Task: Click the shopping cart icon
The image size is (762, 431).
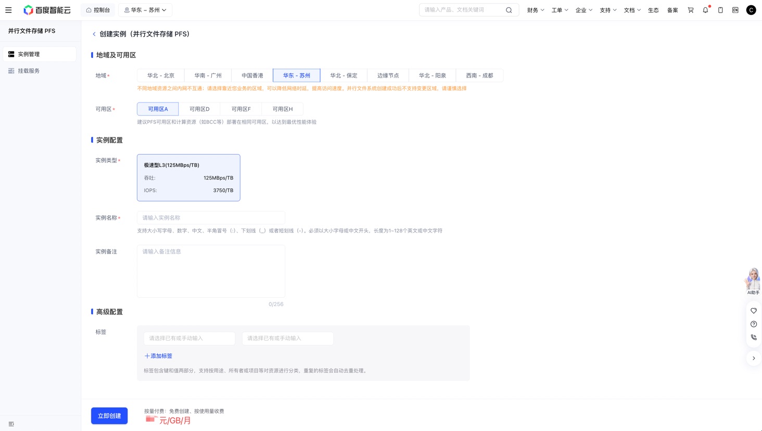Action: pyautogui.click(x=691, y=10)
